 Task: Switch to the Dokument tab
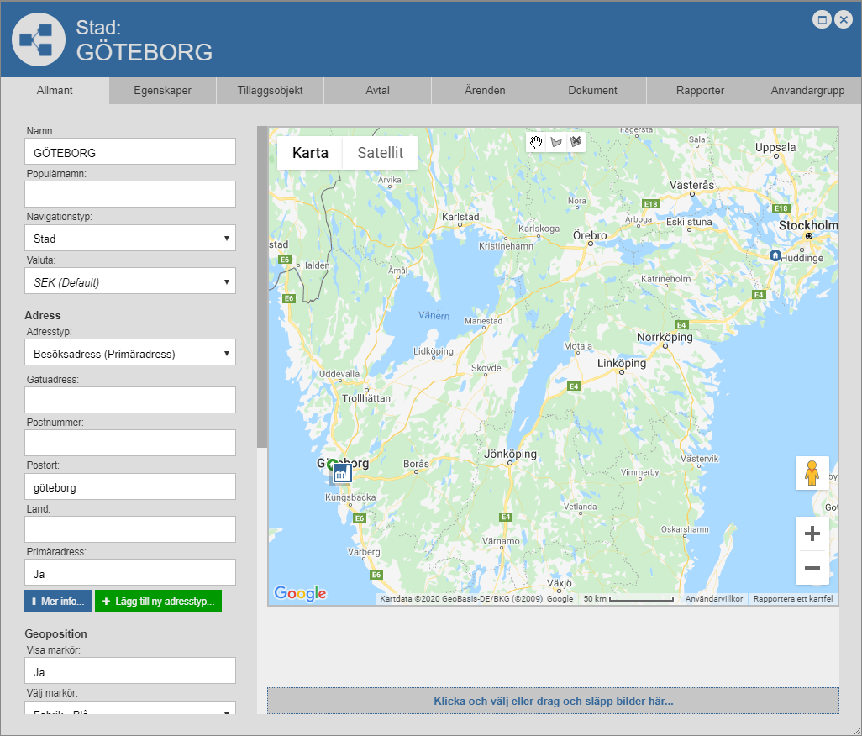(592, 91)
